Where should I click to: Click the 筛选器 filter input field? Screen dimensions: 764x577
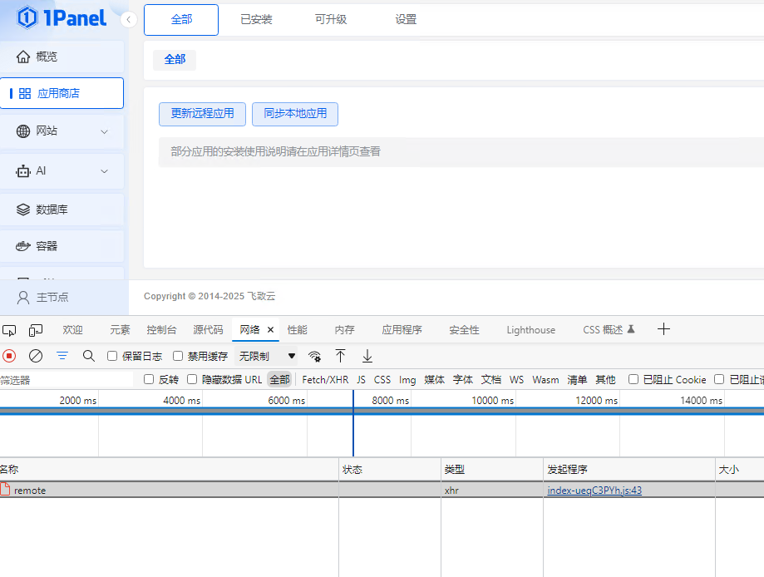(67, 380)
